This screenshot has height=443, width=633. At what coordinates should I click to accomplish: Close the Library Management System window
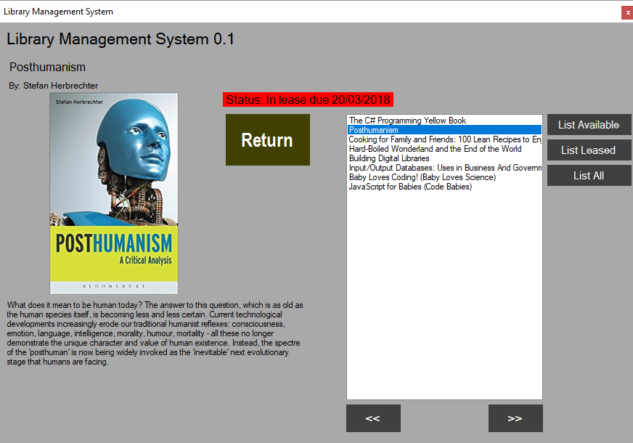tap(627, 12)
